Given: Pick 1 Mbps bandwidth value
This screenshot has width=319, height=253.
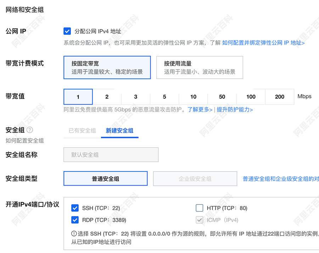Looking at the screenshot, I should coord(78,97).
